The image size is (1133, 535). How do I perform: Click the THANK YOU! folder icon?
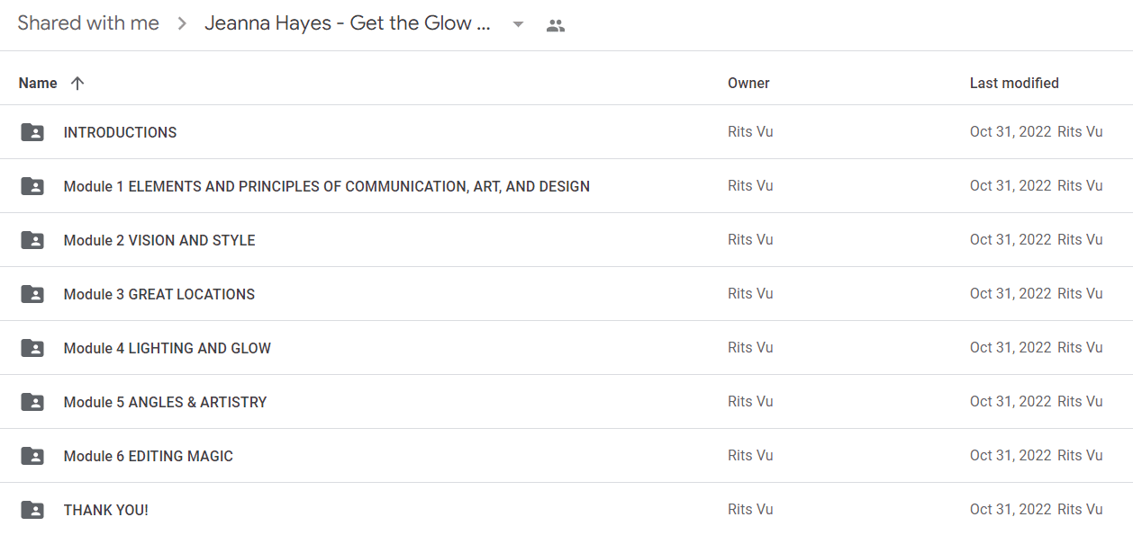[x=32, y=510]
